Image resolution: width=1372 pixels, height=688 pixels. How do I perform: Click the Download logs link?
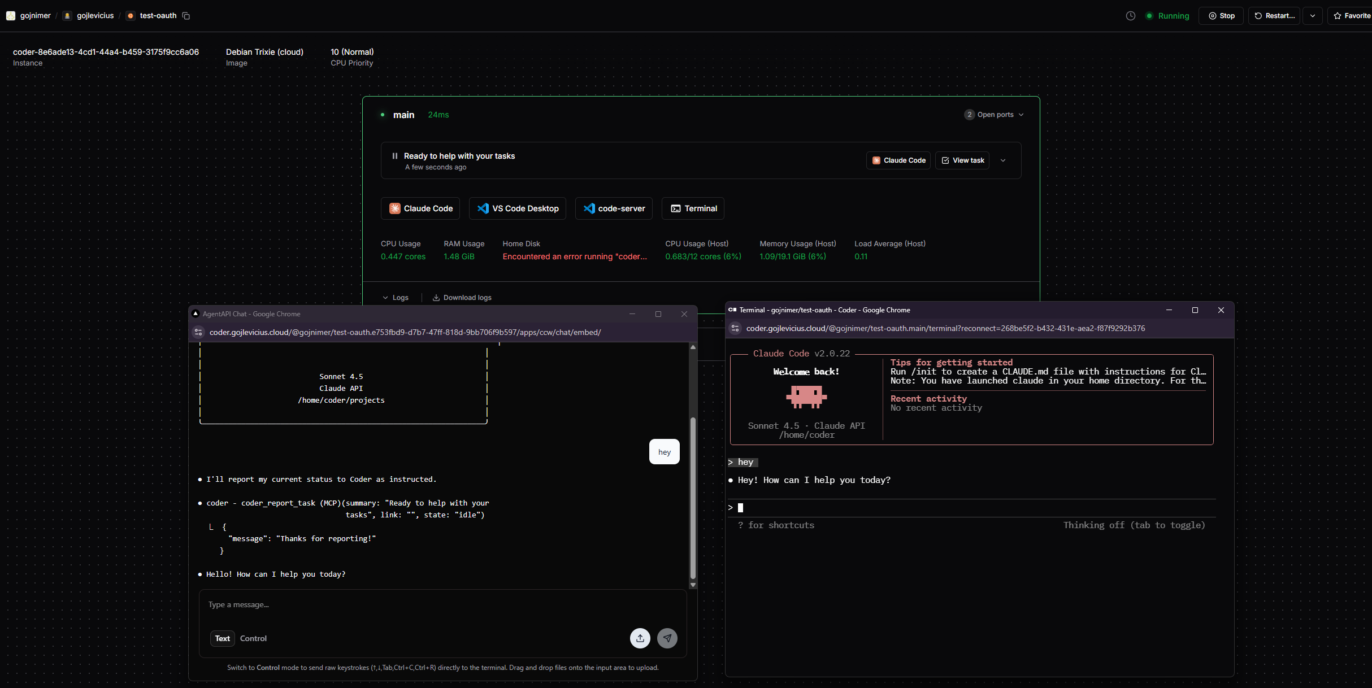(462, 298)
